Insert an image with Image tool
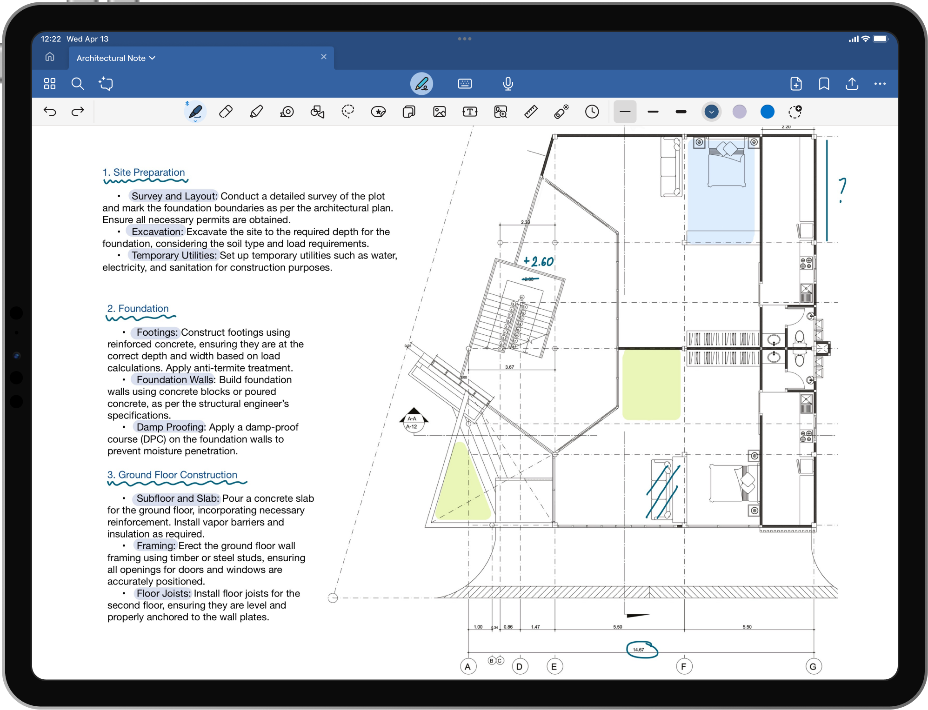Image resolution: width=928 pixels, height=710 pixels. tap(439, 112)
